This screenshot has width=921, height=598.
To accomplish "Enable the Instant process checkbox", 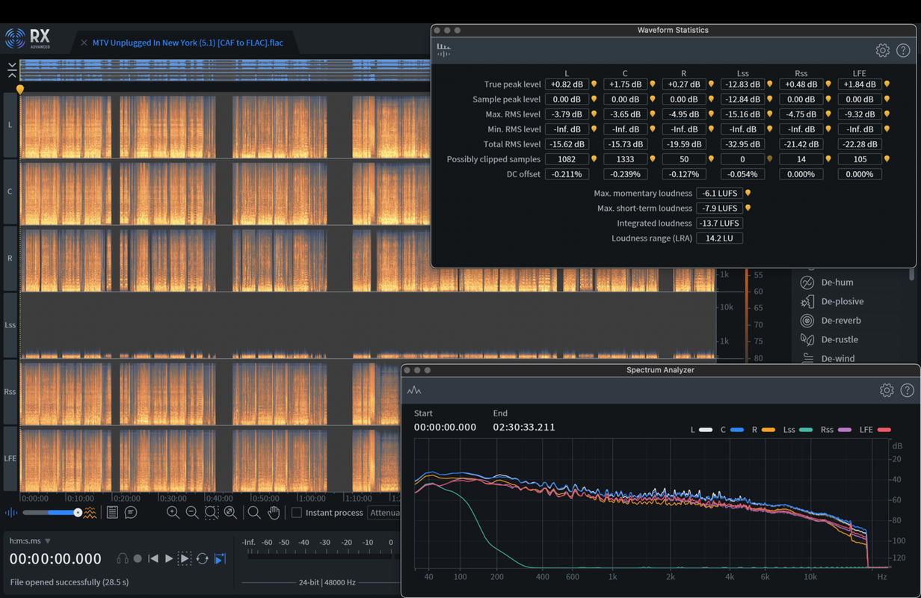I will tap(297, 513).
